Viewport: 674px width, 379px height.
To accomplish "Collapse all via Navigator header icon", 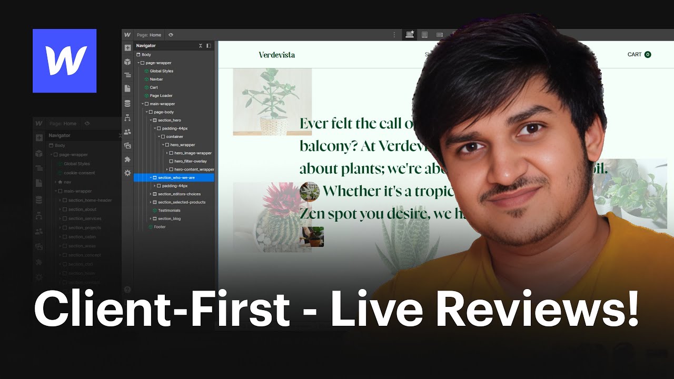I will click(x=201, y=46).
